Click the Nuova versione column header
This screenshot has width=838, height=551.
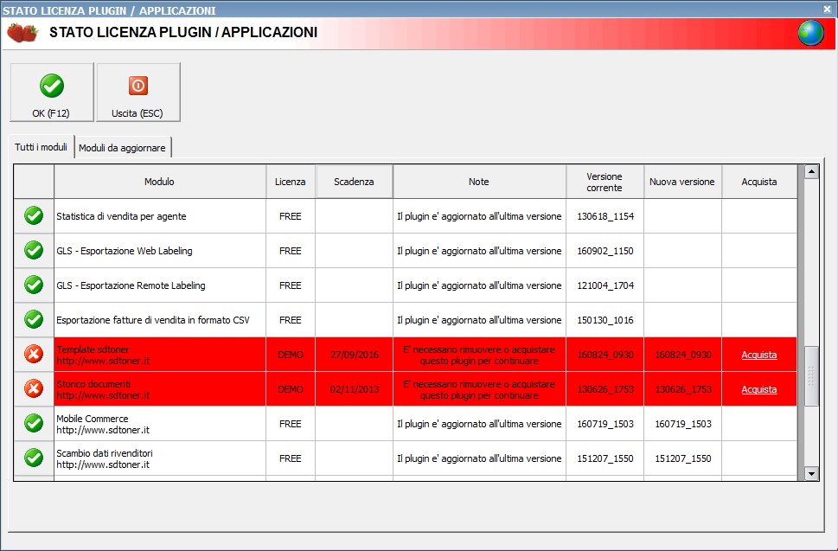pos(682,182)
